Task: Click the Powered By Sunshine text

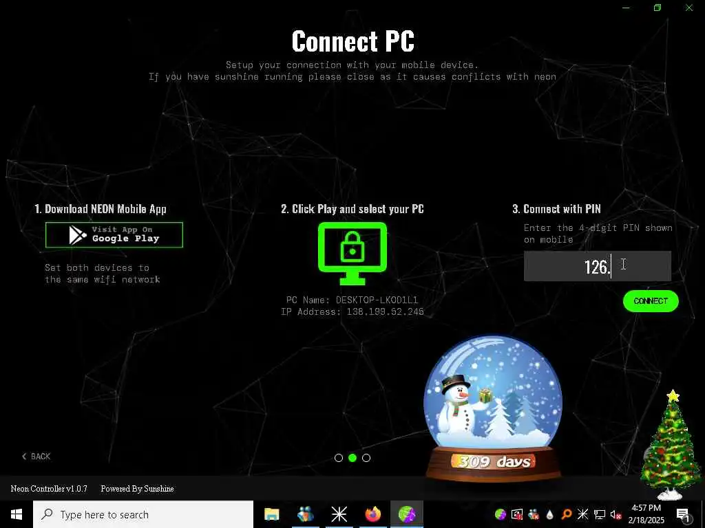Action: click(x=137, y=489)
